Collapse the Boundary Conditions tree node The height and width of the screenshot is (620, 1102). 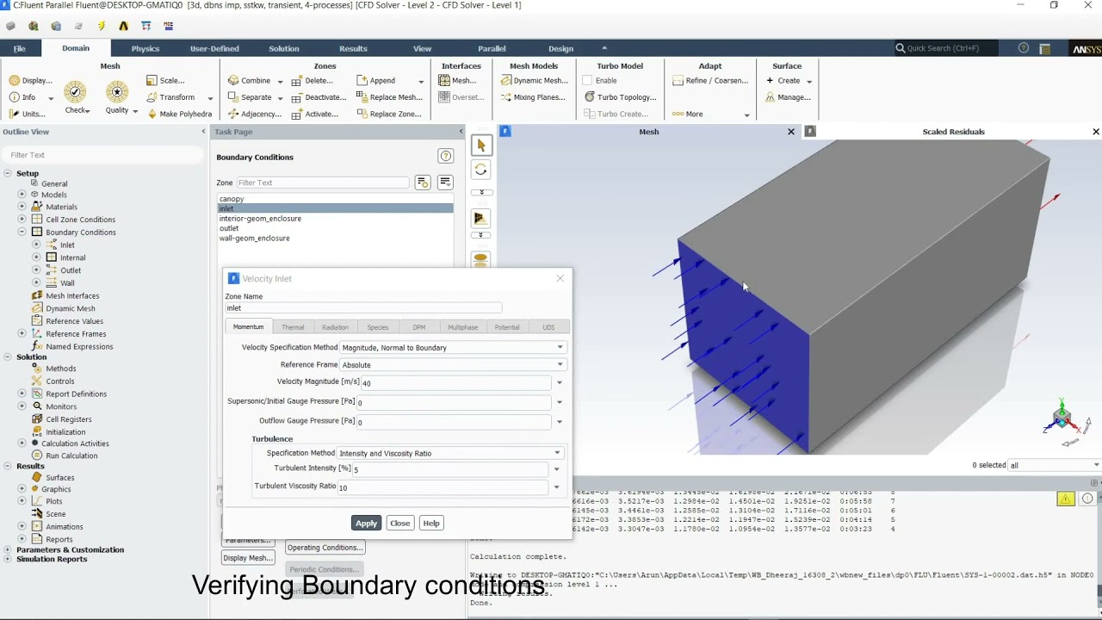click(x=22, y=232)
